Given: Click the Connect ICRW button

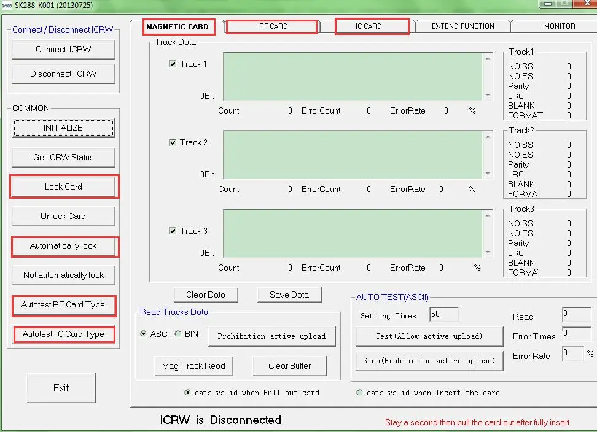Looking at the screenshot, I should 63,49.
